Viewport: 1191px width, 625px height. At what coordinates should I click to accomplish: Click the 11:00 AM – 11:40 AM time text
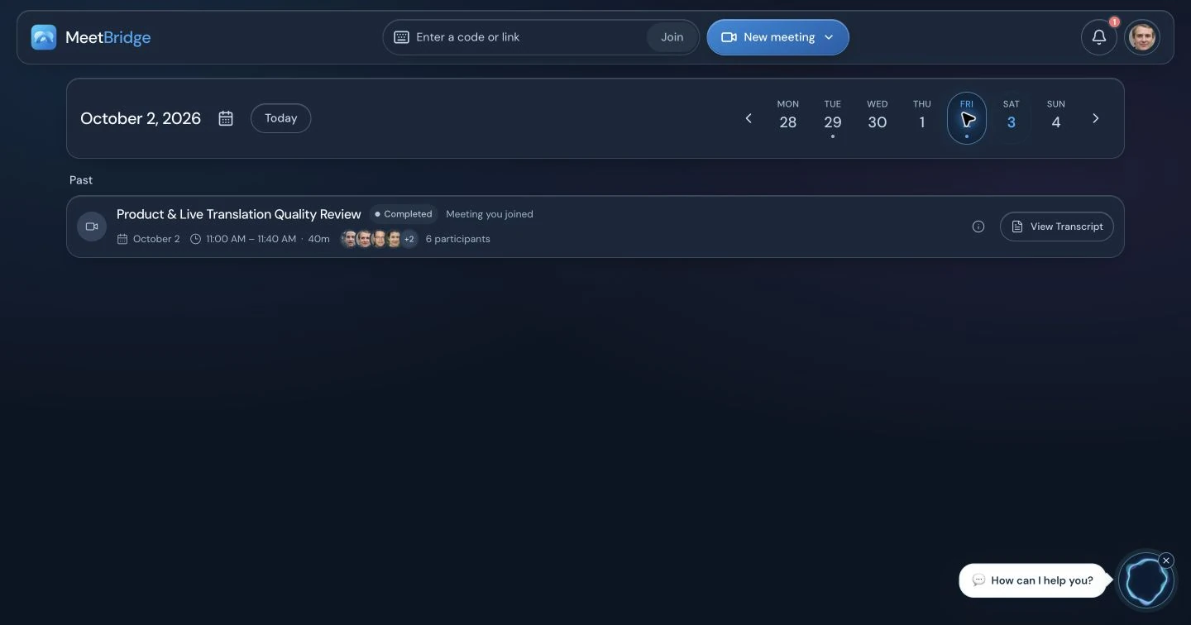[251, 239]
